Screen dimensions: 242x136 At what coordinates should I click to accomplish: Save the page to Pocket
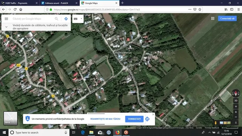point(195,9)
